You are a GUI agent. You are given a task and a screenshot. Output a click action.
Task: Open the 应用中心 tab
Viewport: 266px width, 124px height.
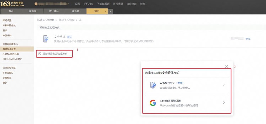54,11
